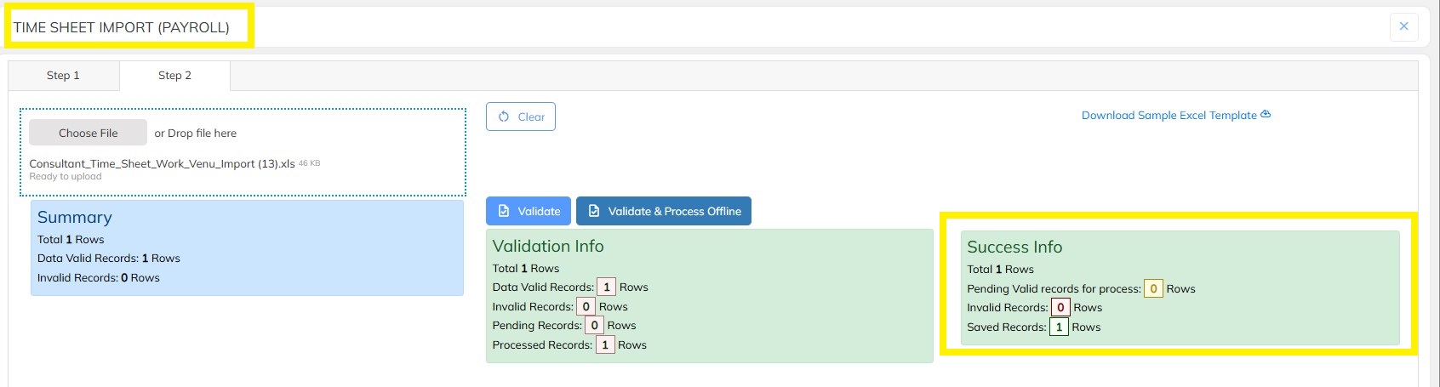Close the Time Sheet Import dialog

(x=1404, y=26)
